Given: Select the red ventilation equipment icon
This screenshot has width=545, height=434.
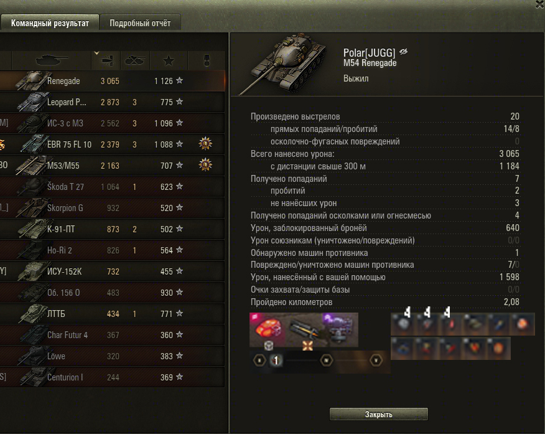Looking at the screenshot, I should coord(267,329).
